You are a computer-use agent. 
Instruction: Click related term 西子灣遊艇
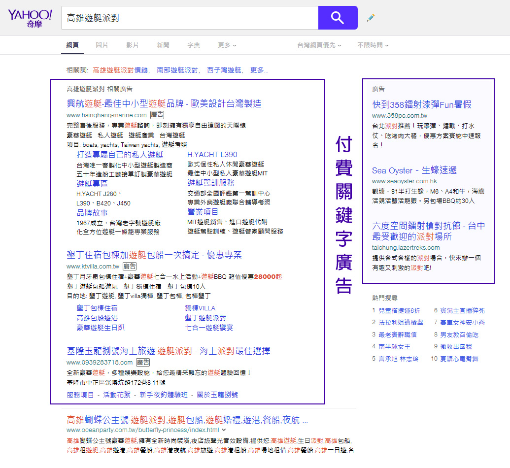tap(224, 70)
